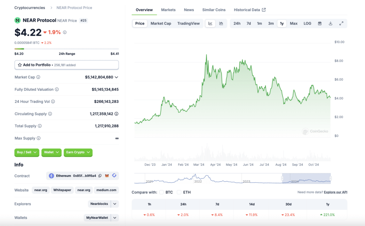Viewport: 365px width, 226px height.
Task: Open the Nearblocks explorer link
Action: click(x=99, y=204)
